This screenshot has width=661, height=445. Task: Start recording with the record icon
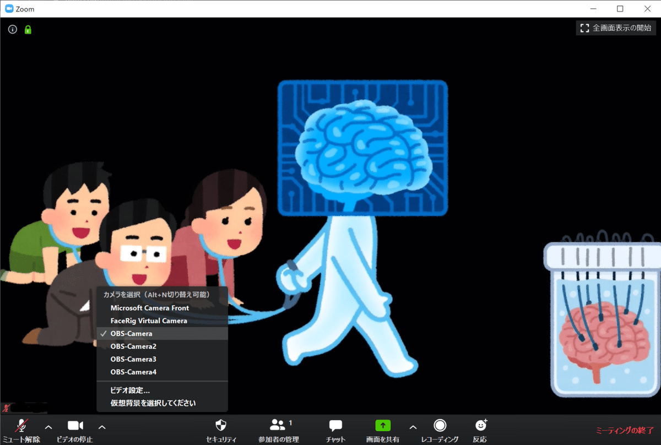[x=440, y=425]
